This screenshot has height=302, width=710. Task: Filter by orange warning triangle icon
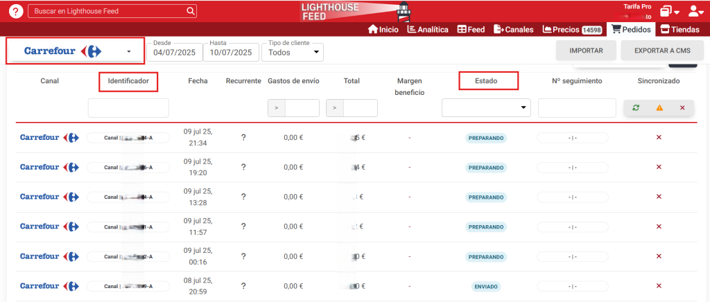[x=659, y=107]
